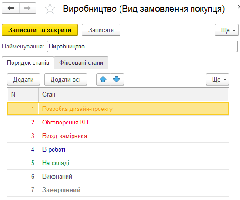
Task: Switch to 'Фіксовані стани' tab
Action: [x=81, y=63]
